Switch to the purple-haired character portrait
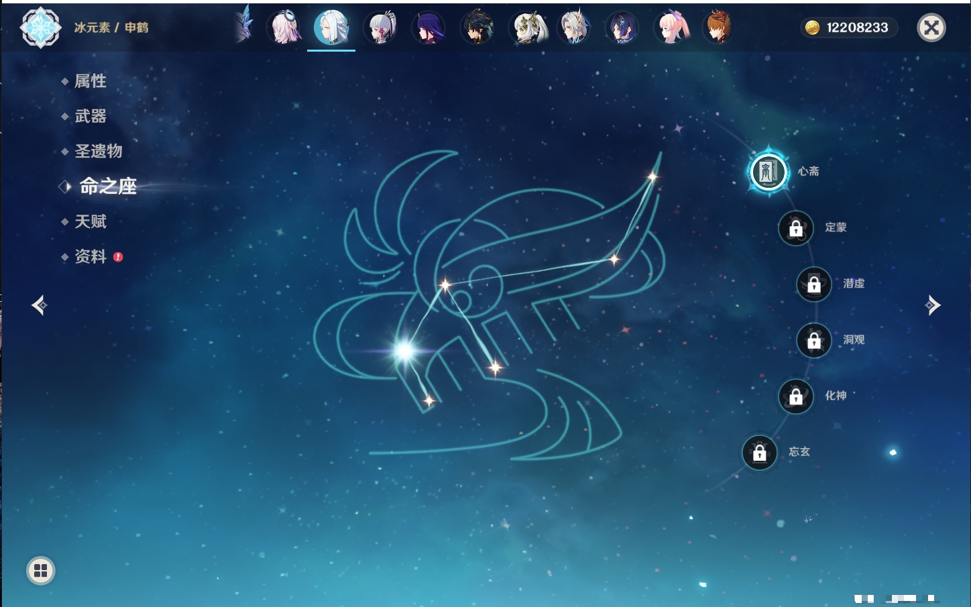This screenshot has height=607, width=971. tap(429, 28)
